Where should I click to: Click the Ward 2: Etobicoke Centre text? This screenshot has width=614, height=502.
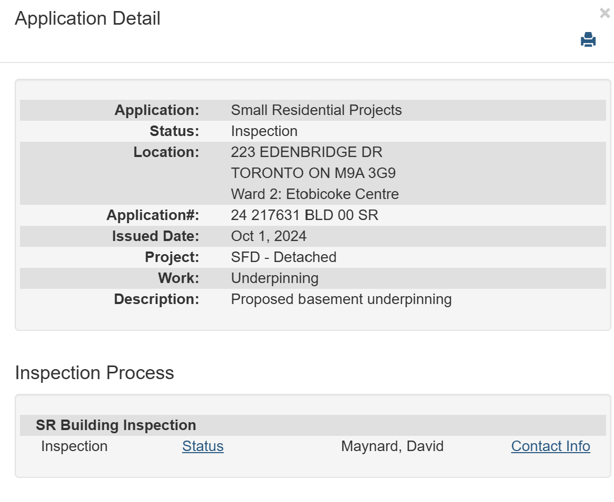[315, 194]
